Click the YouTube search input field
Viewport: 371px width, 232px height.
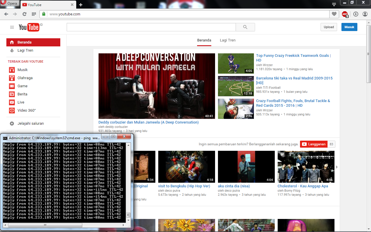[151, 27]
